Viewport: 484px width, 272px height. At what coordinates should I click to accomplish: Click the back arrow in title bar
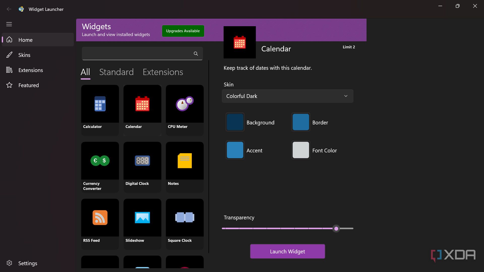(x=9, y=9)
